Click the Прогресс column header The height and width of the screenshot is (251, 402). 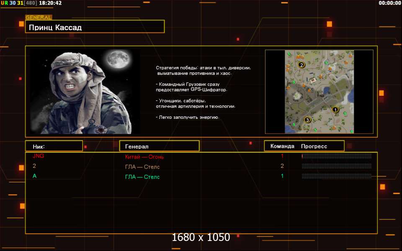(x=314, y=146)
